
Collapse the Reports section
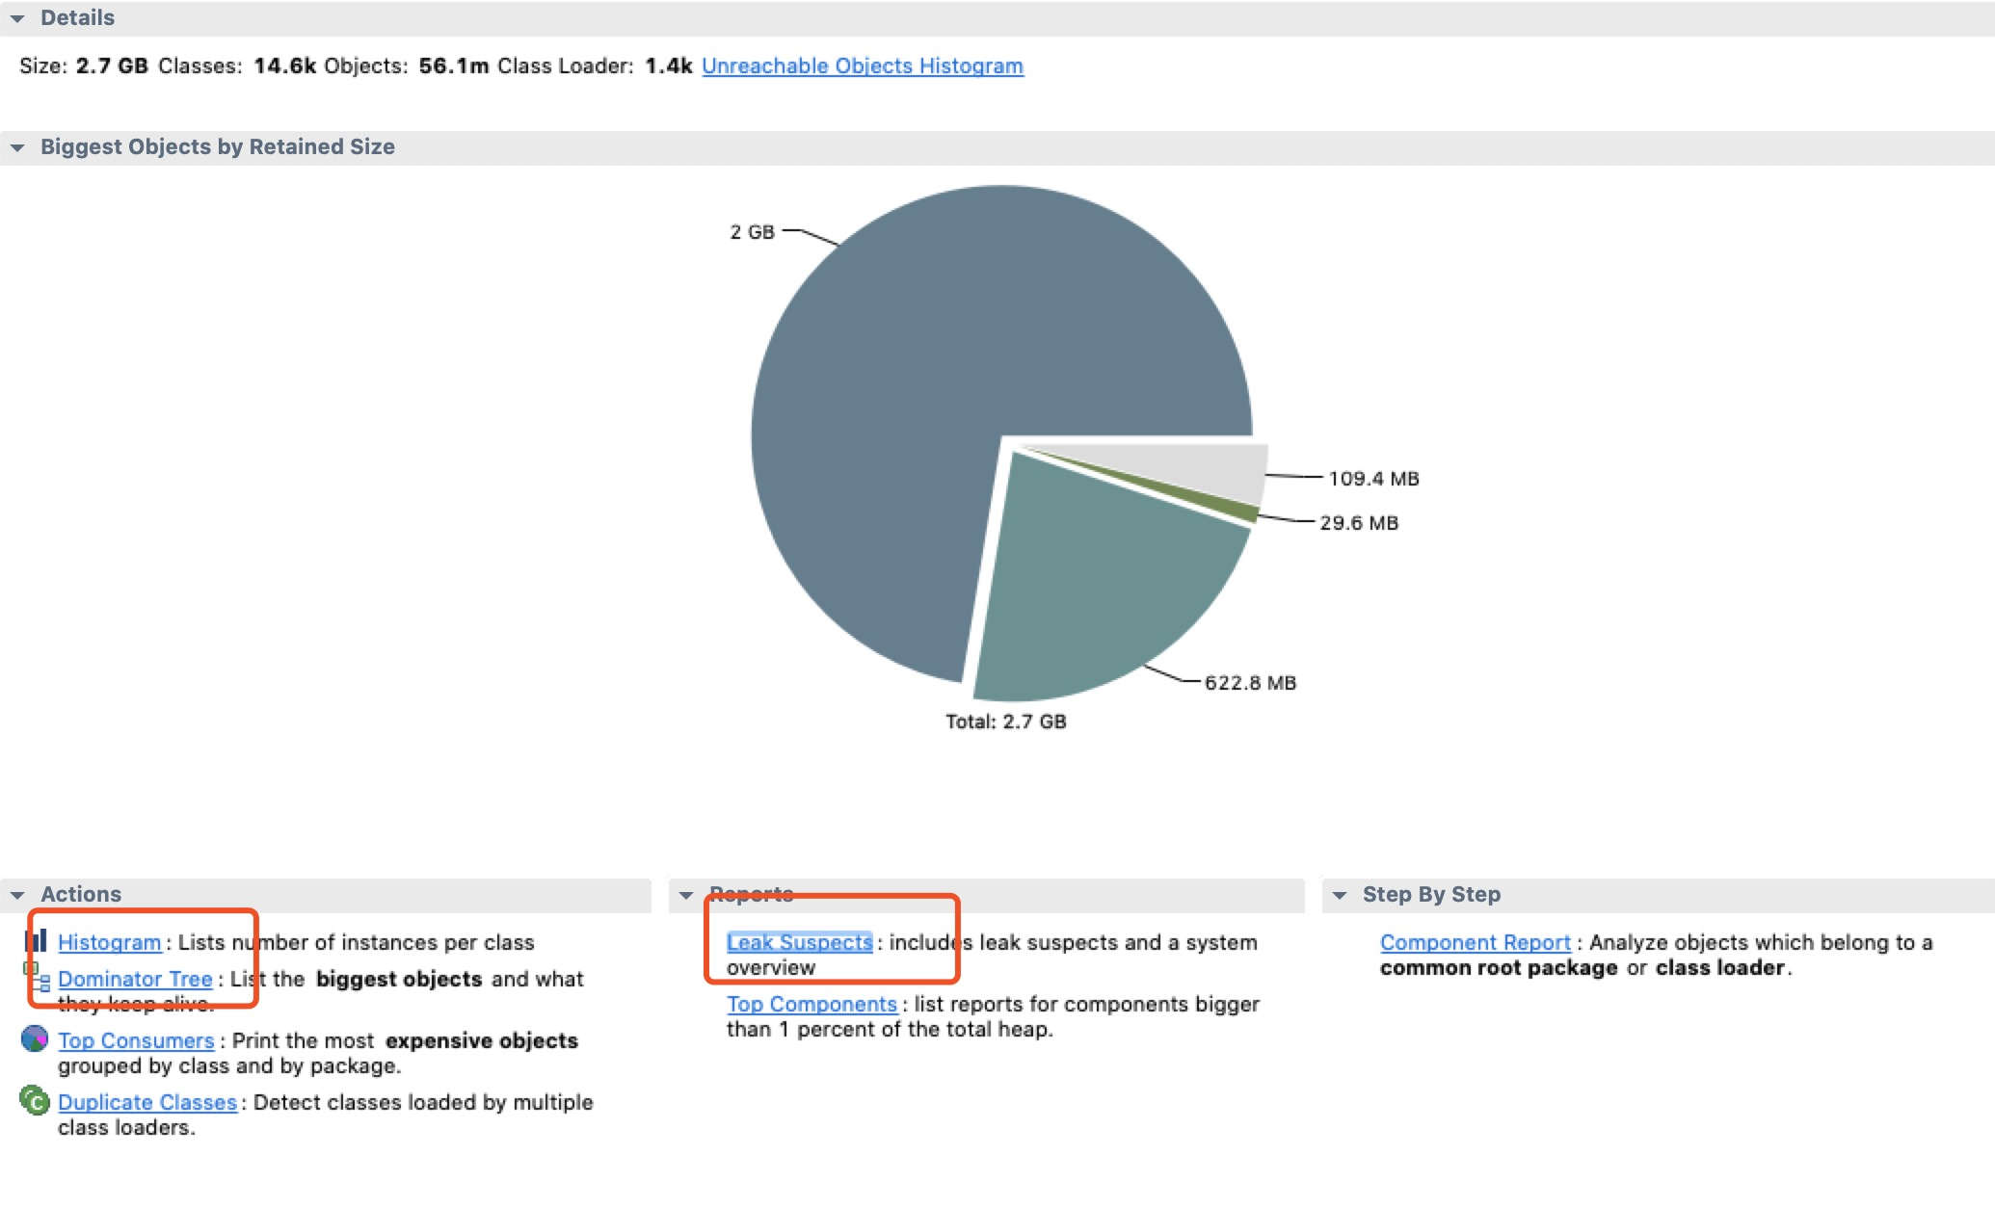click(x=686, y=895)
